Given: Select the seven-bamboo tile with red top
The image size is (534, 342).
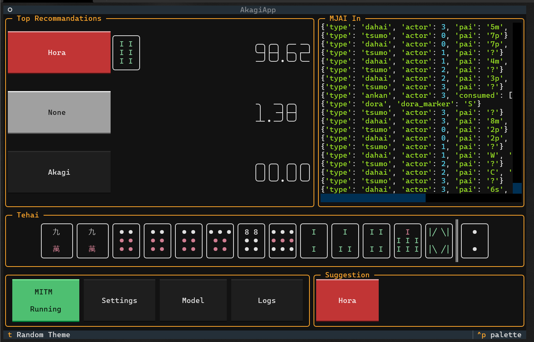Looking at the screenshot, I should click(408, 241).
